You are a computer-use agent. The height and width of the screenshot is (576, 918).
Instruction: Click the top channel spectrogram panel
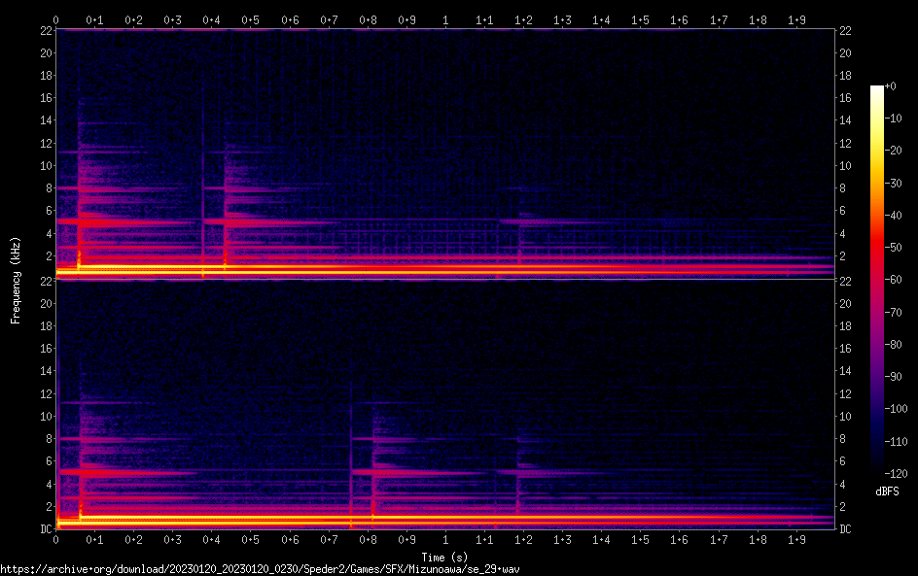[x=444, y=153]
